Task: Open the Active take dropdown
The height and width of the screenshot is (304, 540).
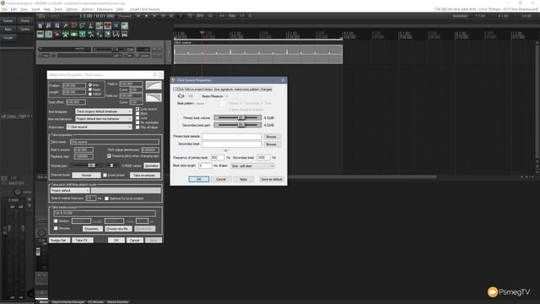Action: pos(100,128)
